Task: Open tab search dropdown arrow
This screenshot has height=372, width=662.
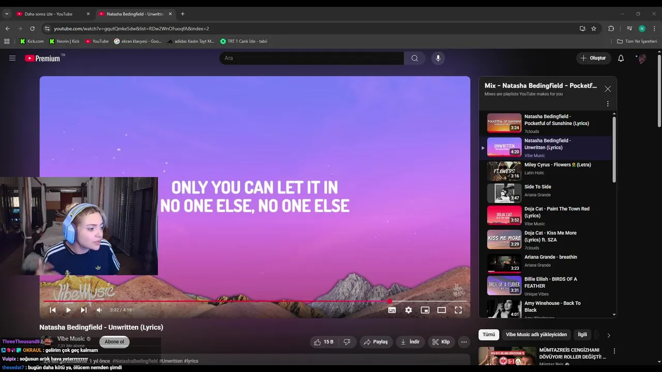Action: (7, 14)
